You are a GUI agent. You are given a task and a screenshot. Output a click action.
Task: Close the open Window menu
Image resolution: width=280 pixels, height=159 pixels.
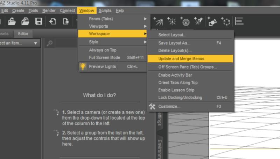coord(87,11)
